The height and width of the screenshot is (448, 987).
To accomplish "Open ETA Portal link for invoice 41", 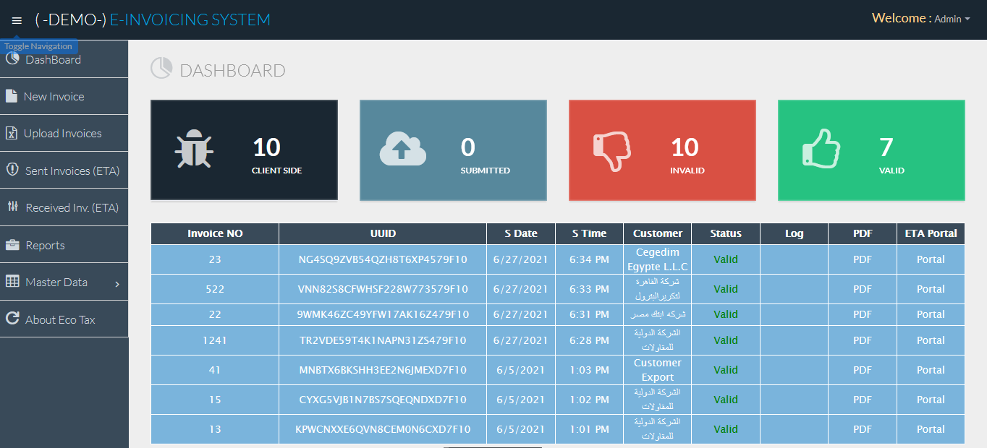I will coord(931,370).
